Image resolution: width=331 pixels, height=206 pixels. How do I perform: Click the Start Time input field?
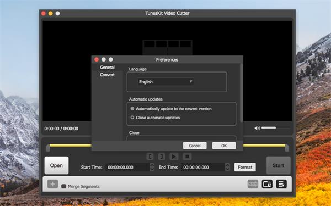(x=128, y=168)
